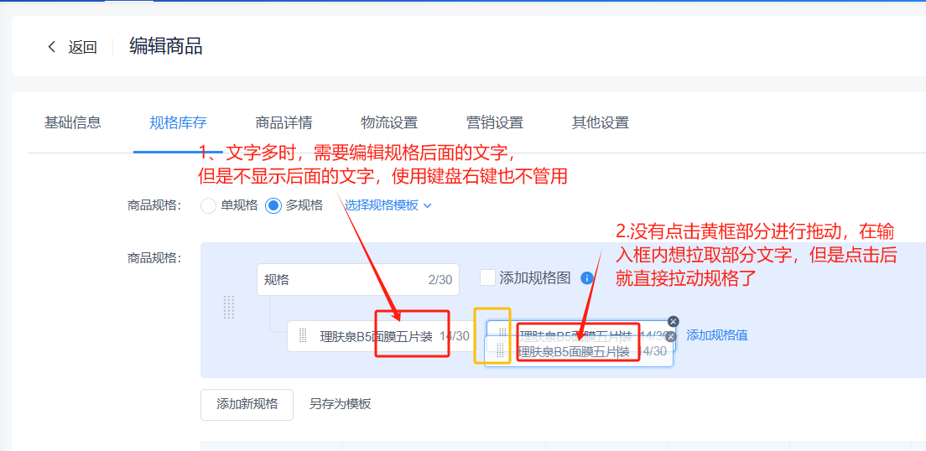Expand the 选择规格模板 dropdown

coord(388,205)
